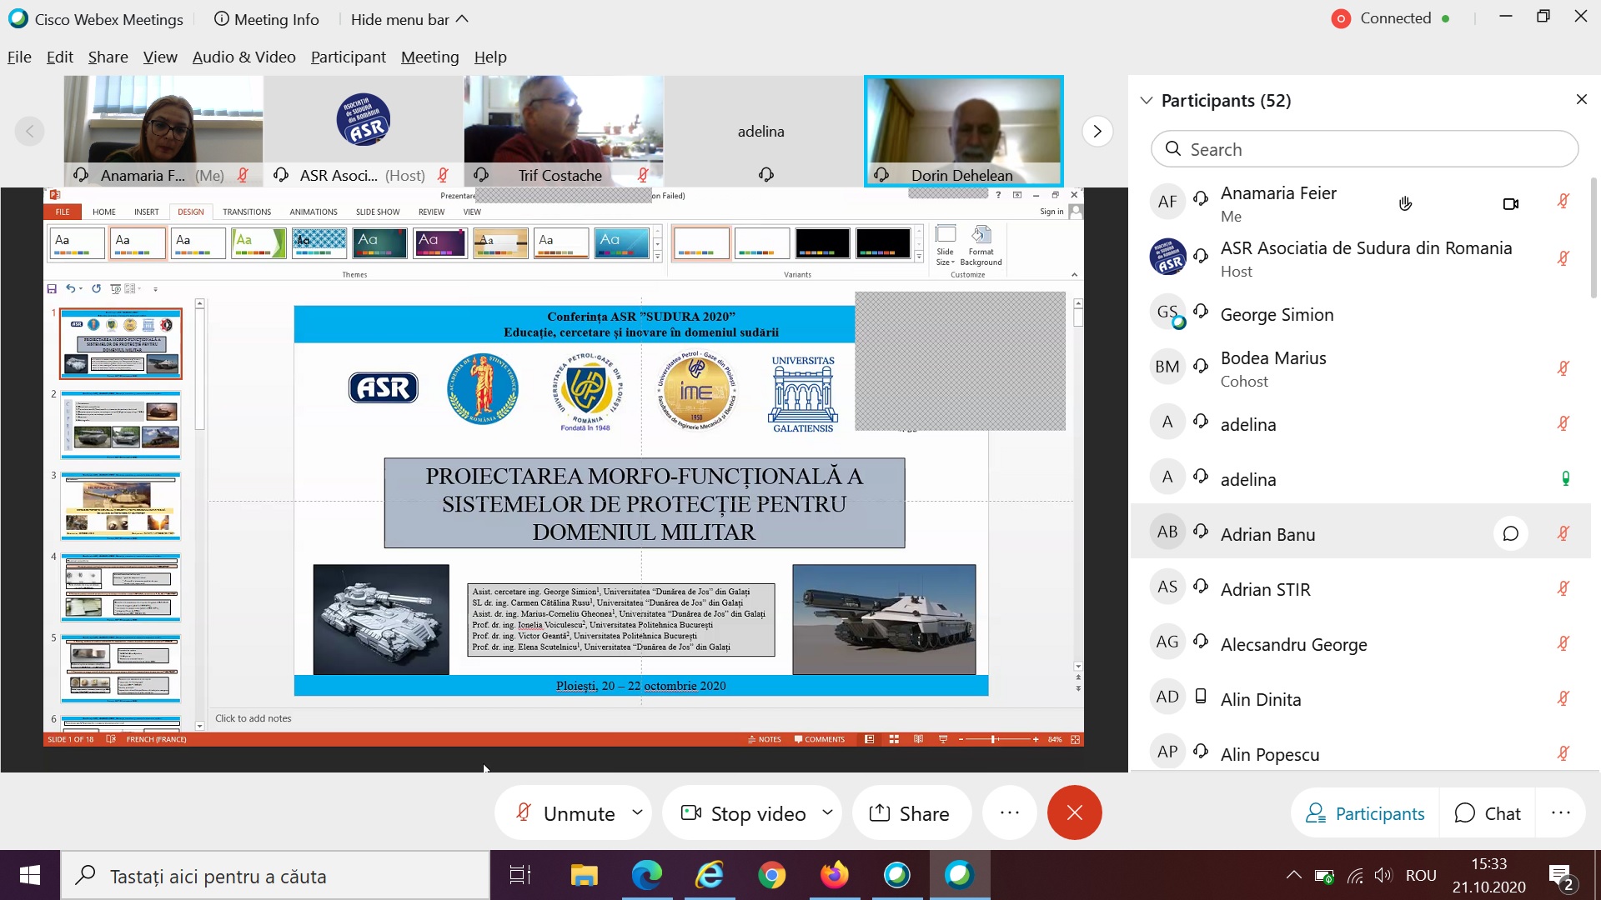Click the red leave meeting button
The image size is (1601, 900).
click(1074, 812)
